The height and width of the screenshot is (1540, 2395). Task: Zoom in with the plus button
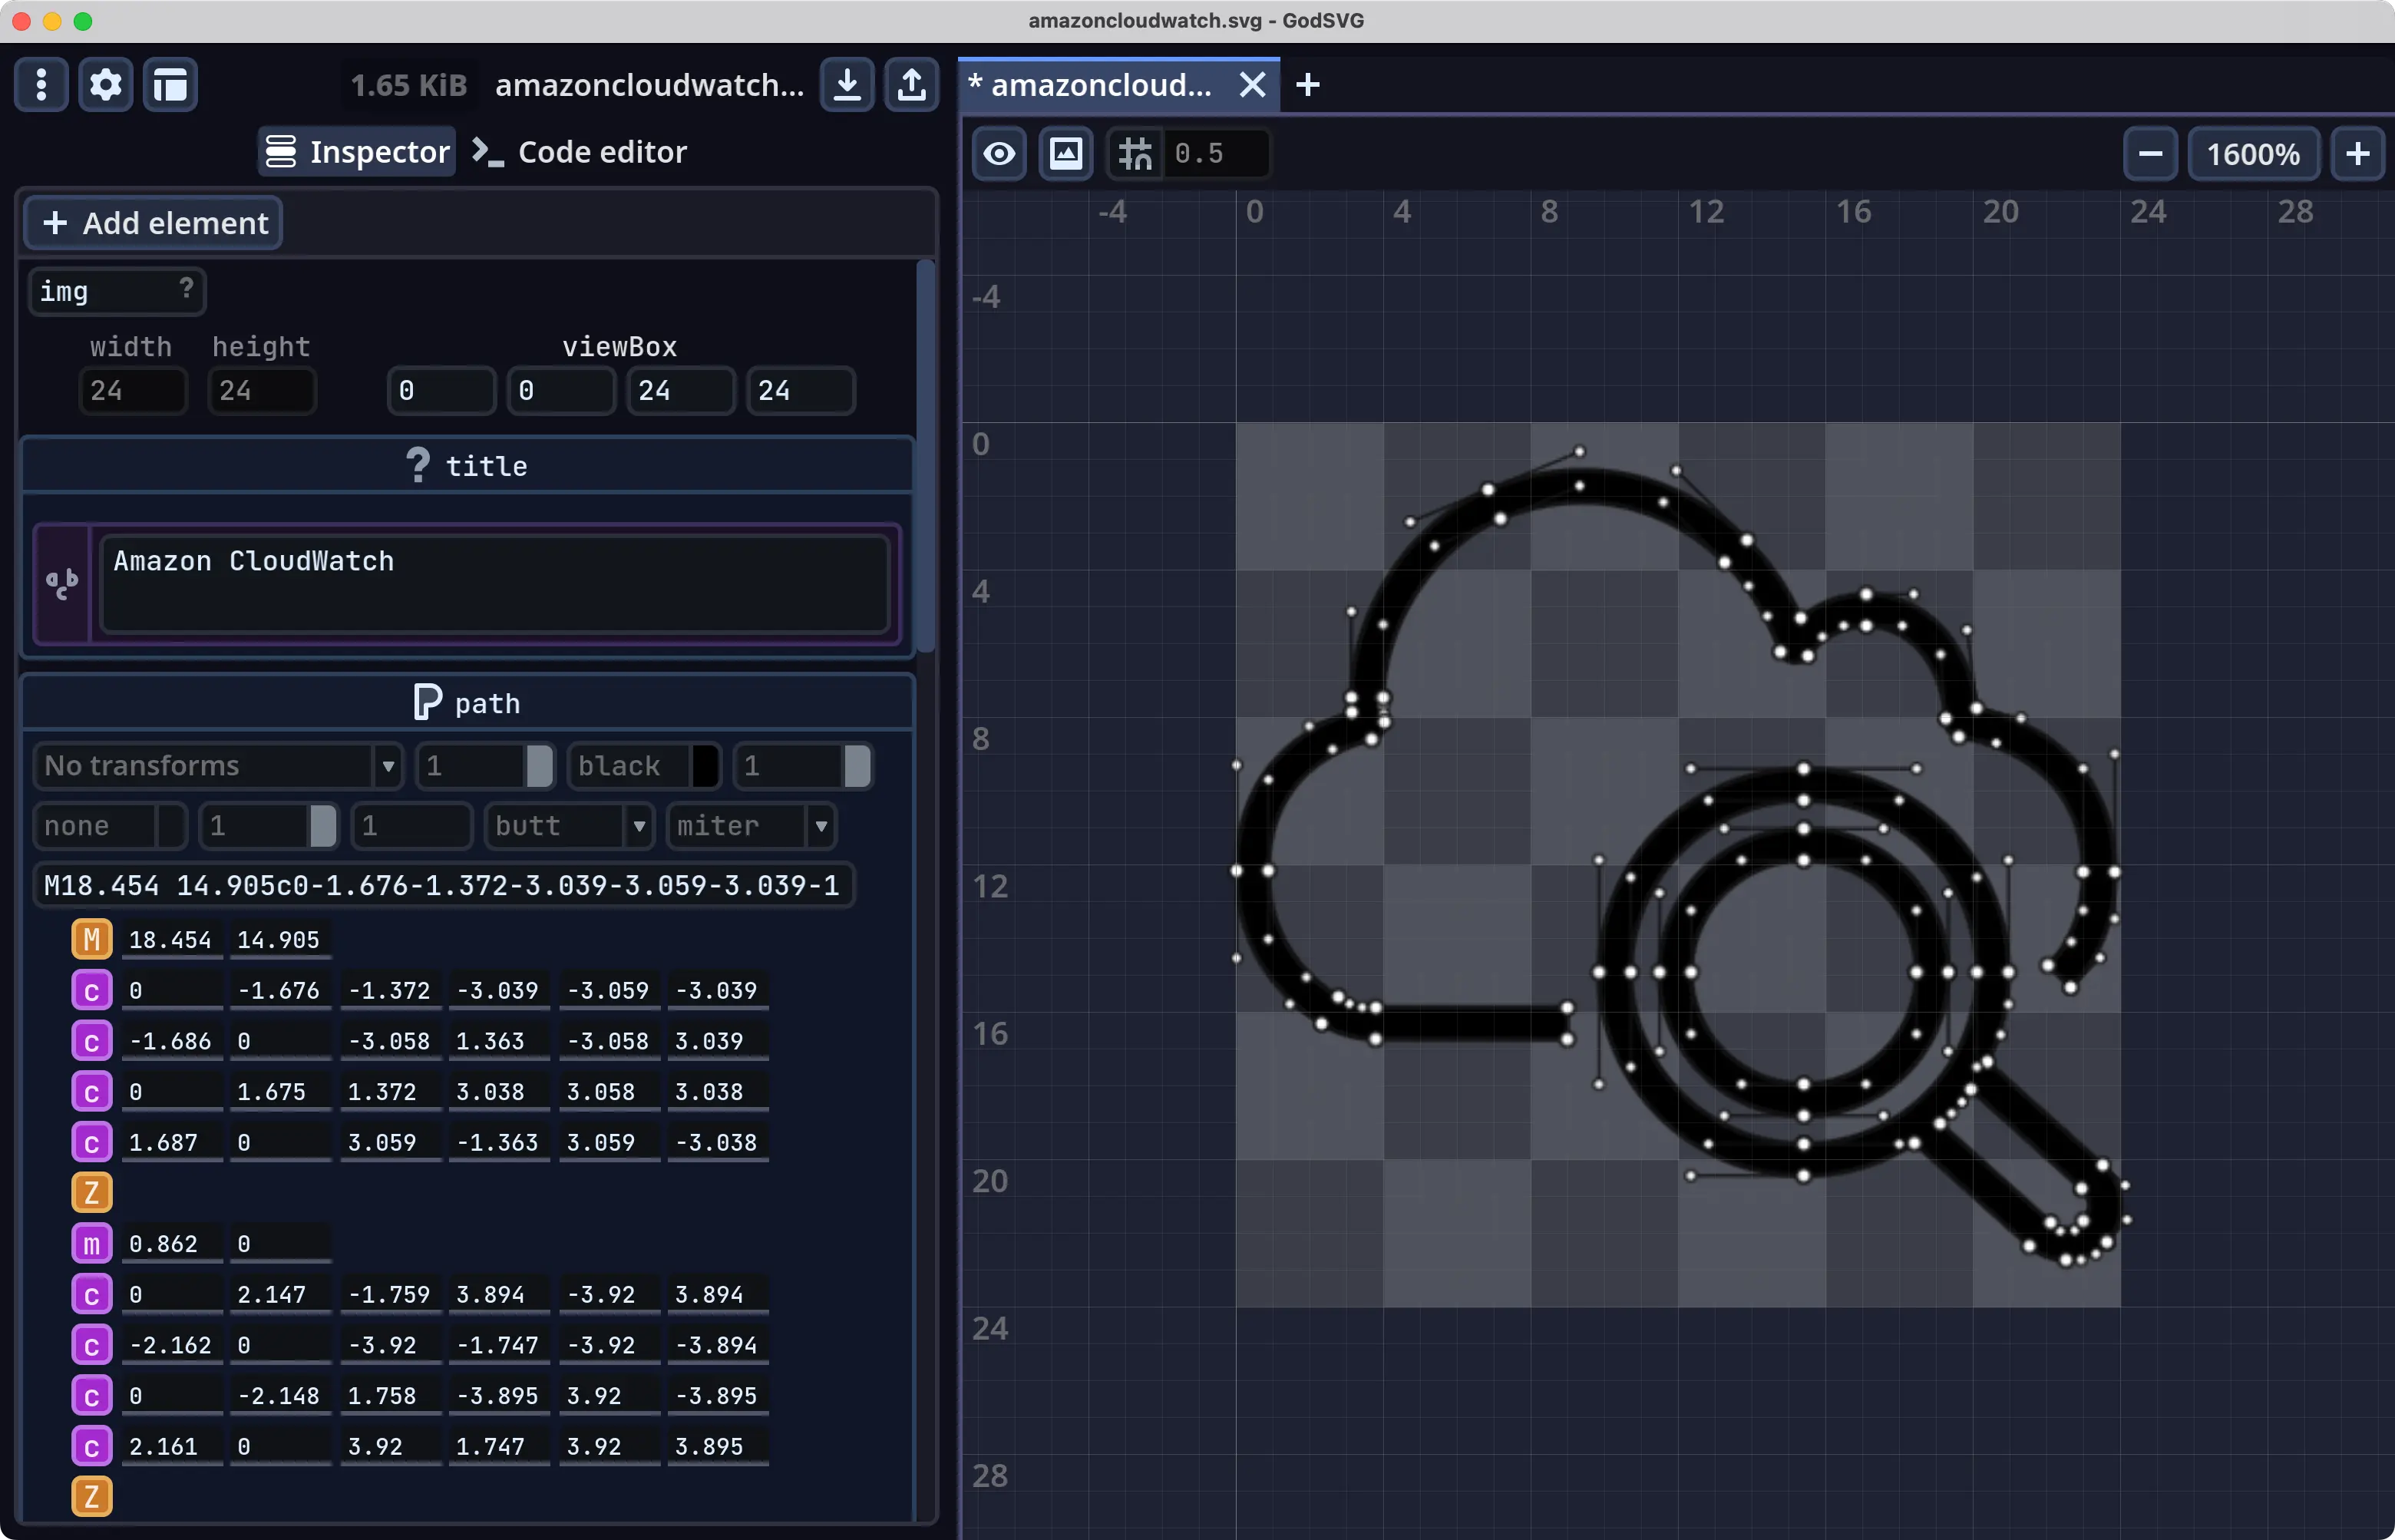2357,154
